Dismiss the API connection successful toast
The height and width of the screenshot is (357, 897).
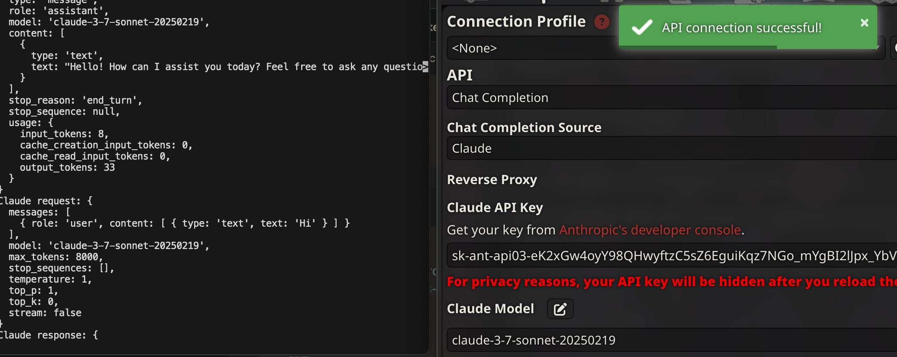pyautogui.click(x=864, y=23)
